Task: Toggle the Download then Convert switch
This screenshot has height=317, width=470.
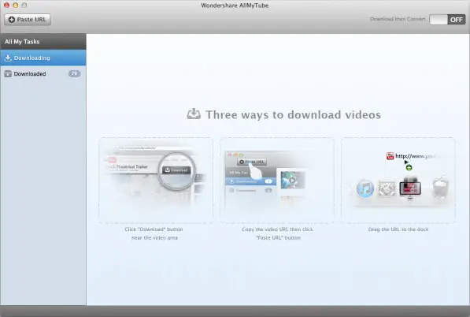Action: pyautogui.click(x=447, y=20)
